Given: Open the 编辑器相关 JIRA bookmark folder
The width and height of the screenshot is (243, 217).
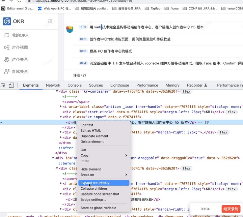Looking at the screenshot, I should pos(127,8).
